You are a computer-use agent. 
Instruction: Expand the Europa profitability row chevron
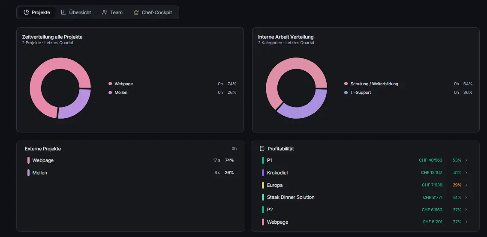coord(466,185)
